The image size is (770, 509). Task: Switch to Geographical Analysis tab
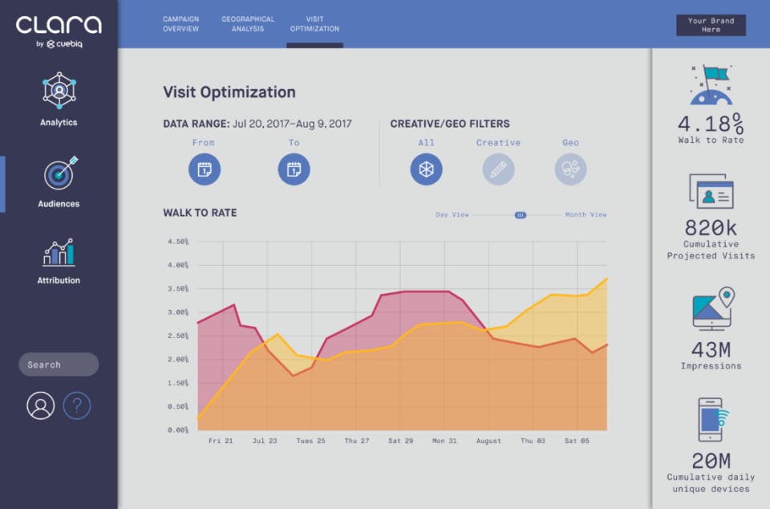248,24
